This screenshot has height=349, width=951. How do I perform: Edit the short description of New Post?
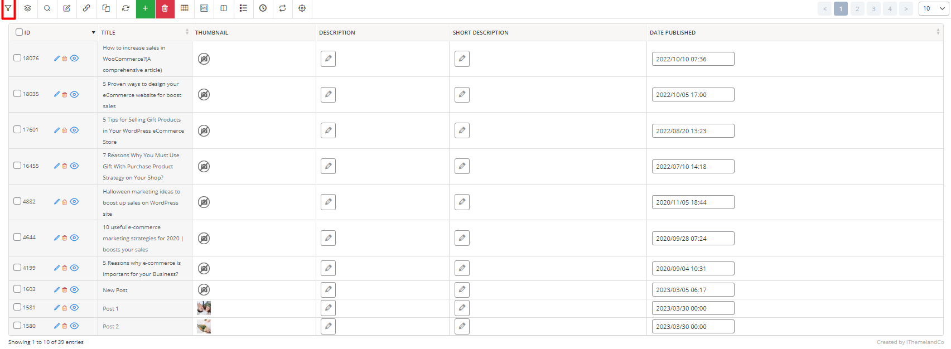pos(462,290)
